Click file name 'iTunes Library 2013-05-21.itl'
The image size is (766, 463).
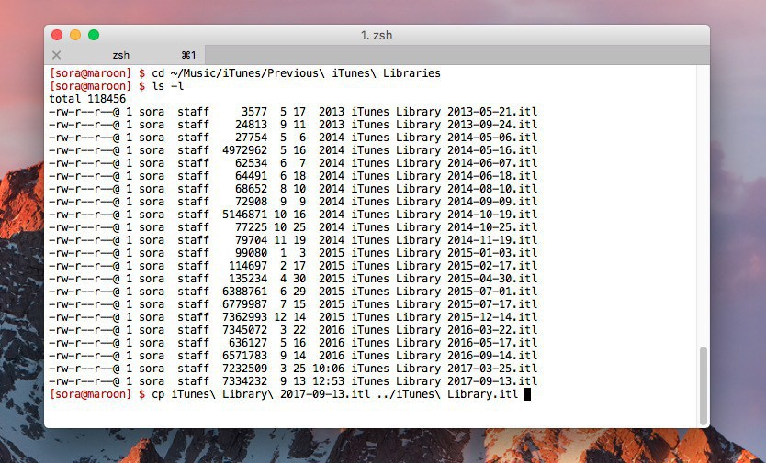click(444, 112)
